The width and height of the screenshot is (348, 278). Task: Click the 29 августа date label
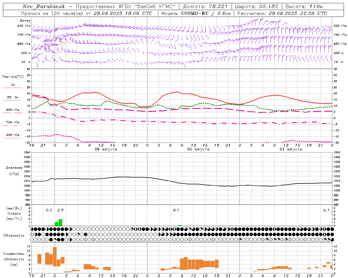pos(105,149)
